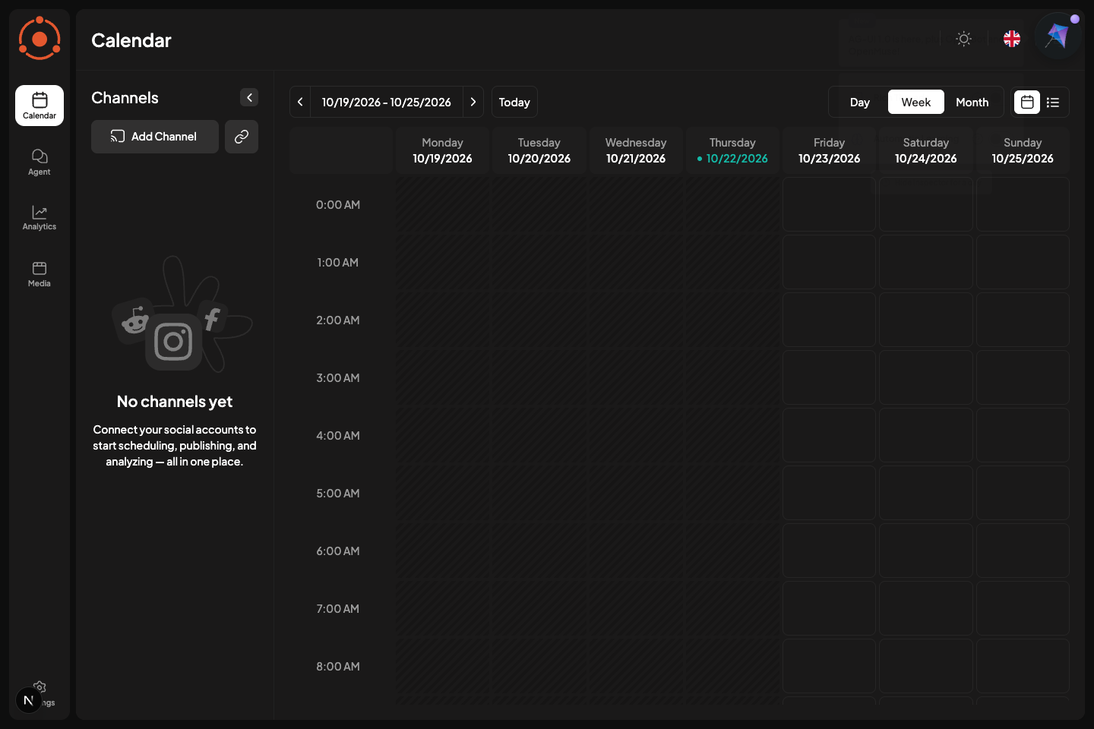Click the Monday 10/19/2026 column header
Image resolution: width=1094 pixels, height=729 pixels.
click(x=442, y=150)
